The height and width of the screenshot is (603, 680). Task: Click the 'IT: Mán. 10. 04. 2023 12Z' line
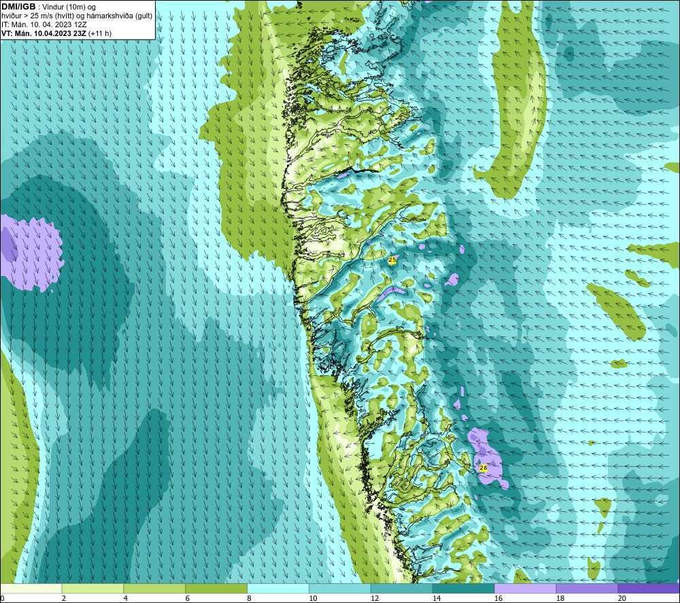(44, 24)
